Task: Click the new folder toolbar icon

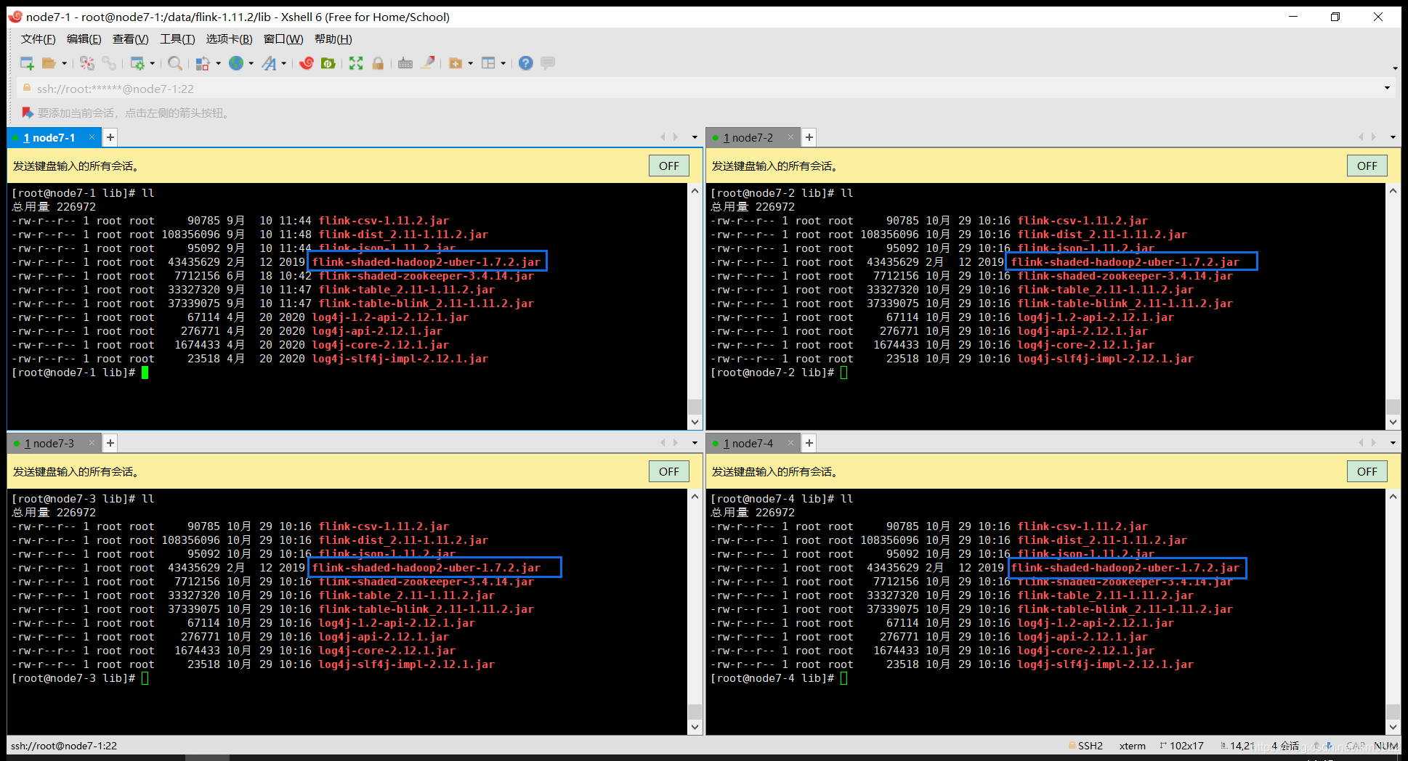Action: coord(456,63)
